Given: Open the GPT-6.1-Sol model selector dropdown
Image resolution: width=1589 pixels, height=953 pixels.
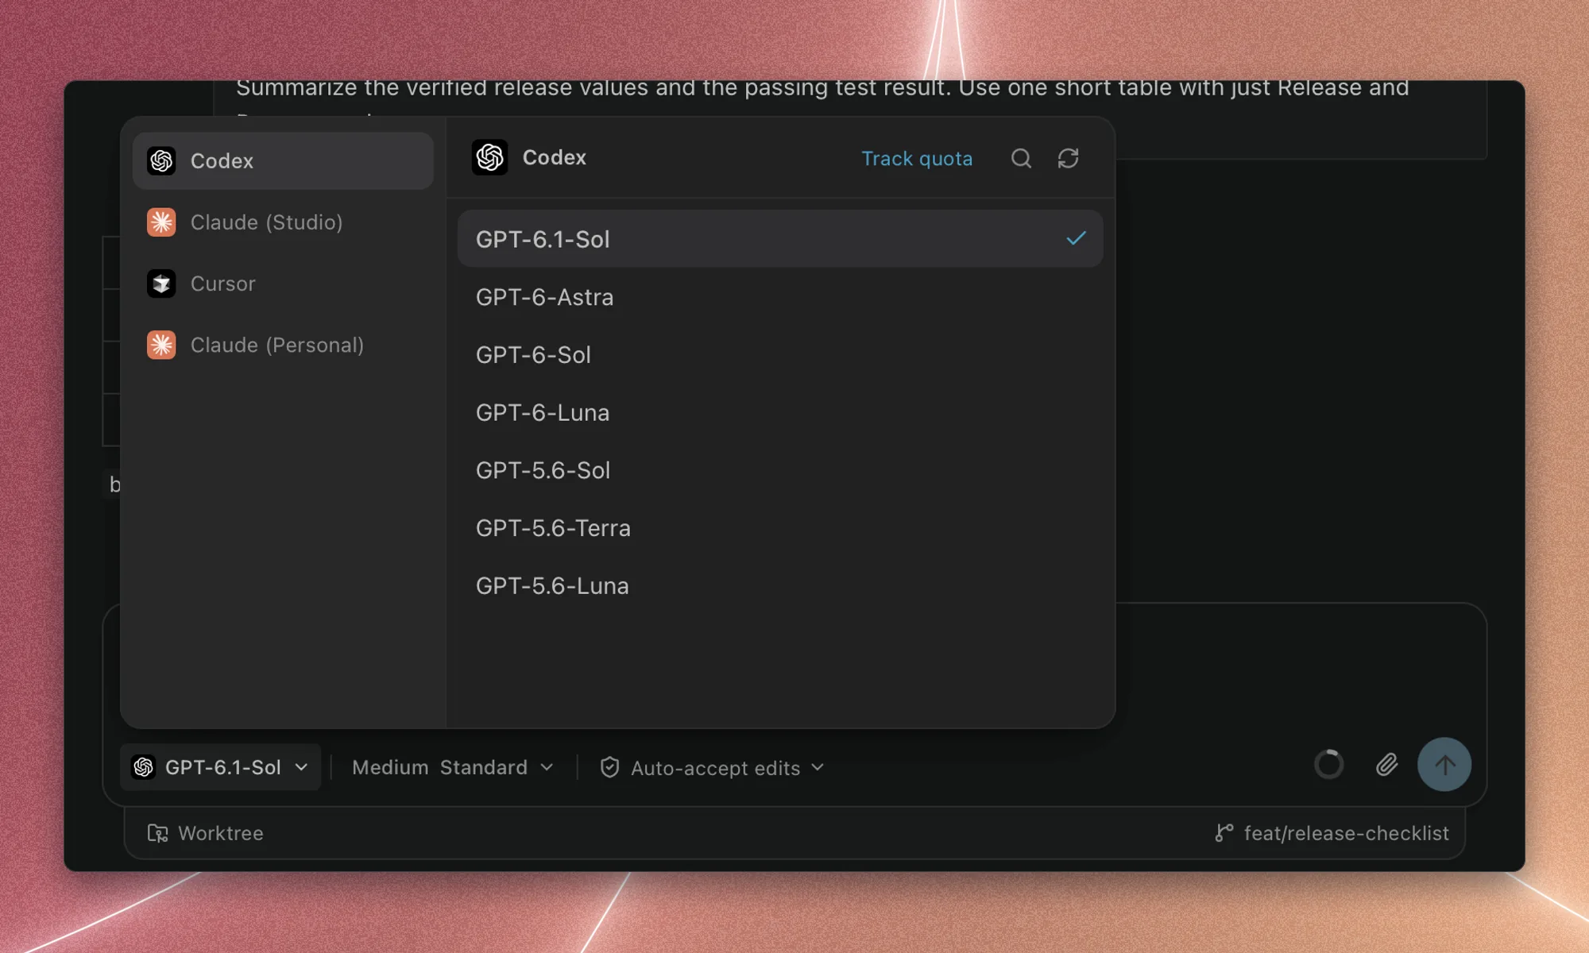Looking at the screenshot, I should tap(220, 767).
